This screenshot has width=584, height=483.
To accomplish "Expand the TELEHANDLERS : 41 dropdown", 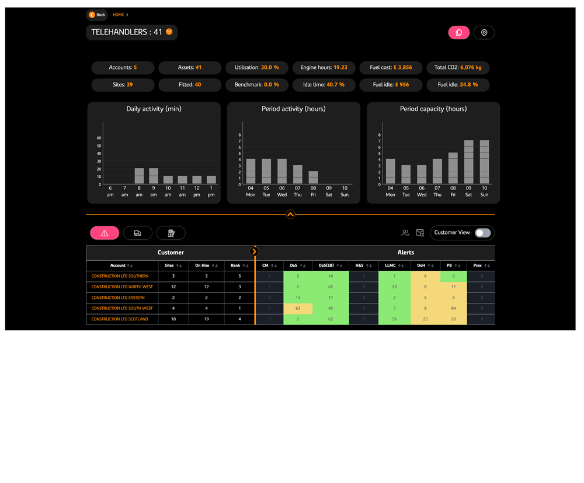I will (x=169, y=32).
